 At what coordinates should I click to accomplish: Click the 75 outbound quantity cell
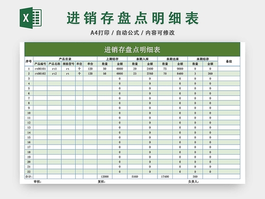(x=165, y=69)
